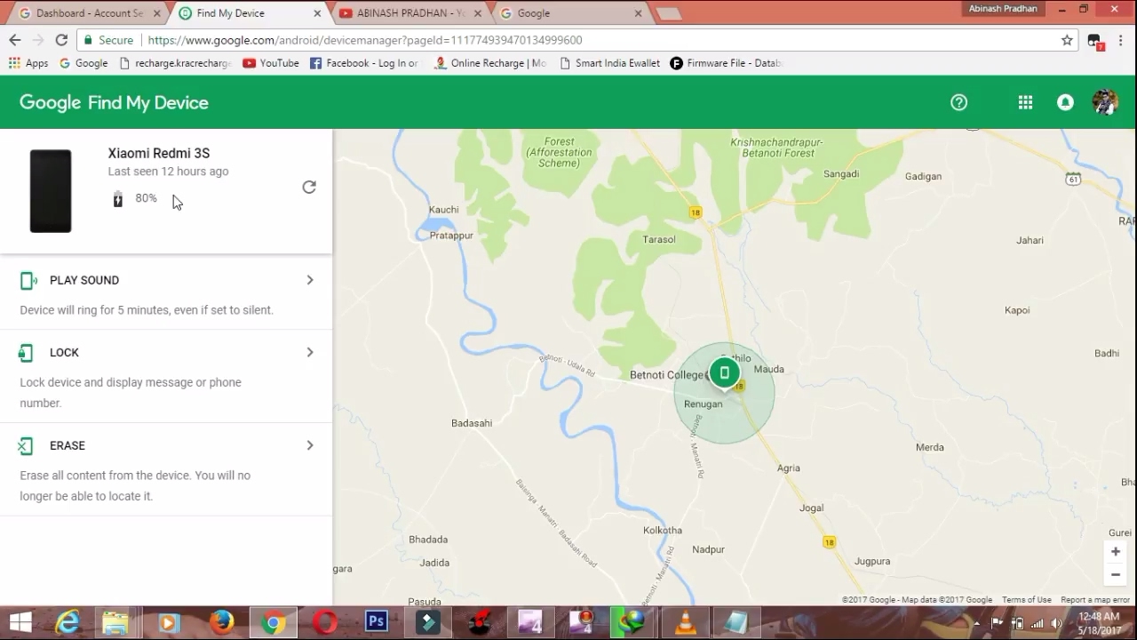Open Photoshop from taskbar

point(377,622)
